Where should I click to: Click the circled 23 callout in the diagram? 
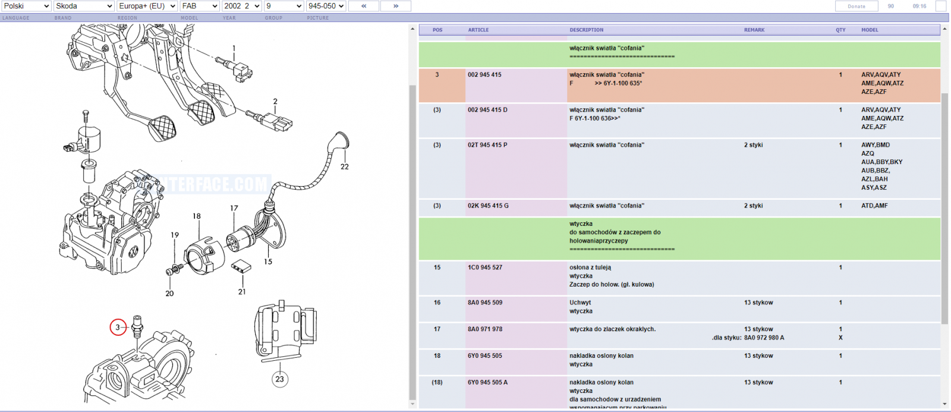click(280, 379)
